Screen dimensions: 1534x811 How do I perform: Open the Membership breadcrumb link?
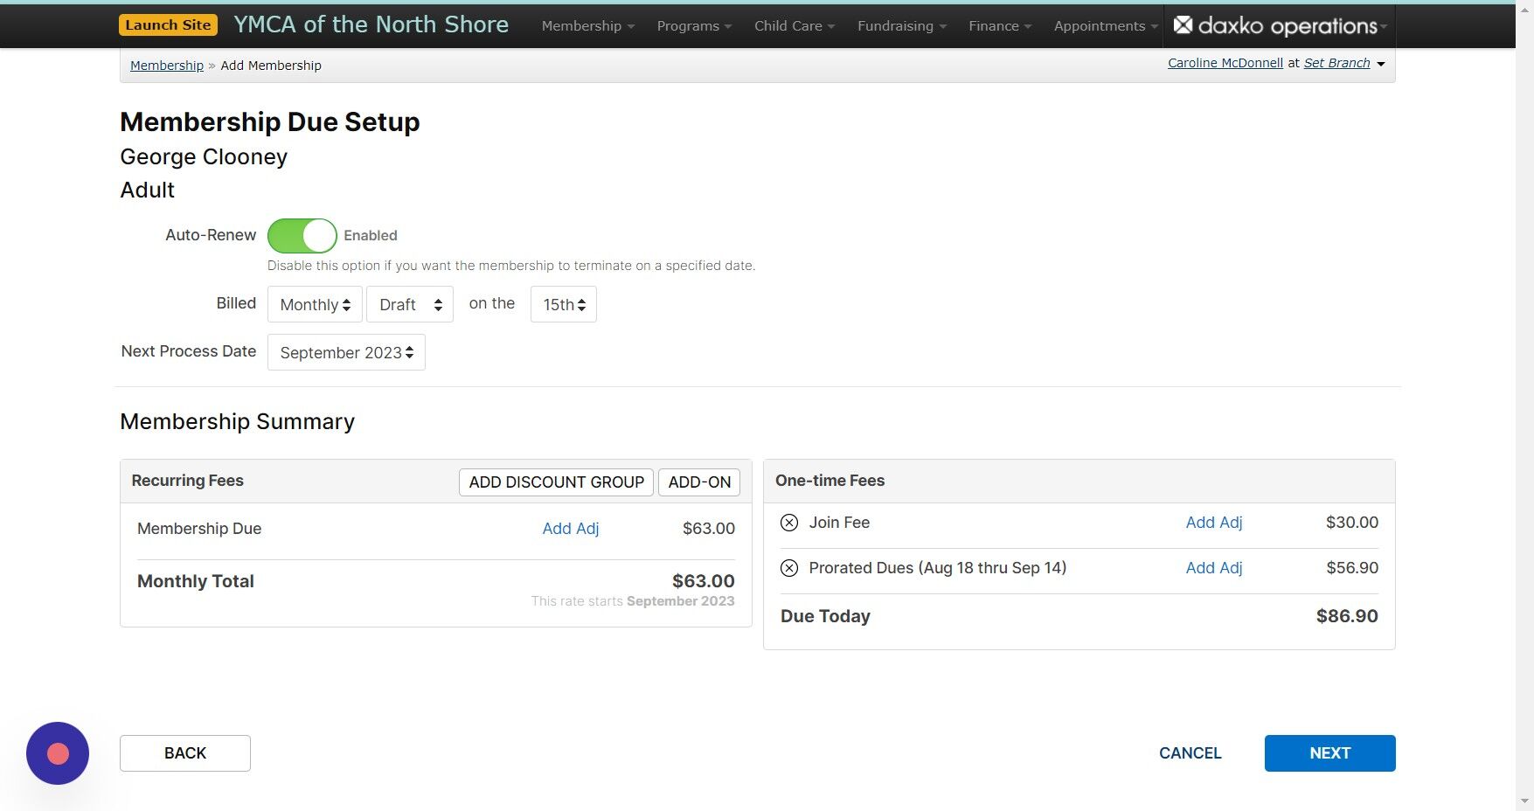[x=166, y=65]
